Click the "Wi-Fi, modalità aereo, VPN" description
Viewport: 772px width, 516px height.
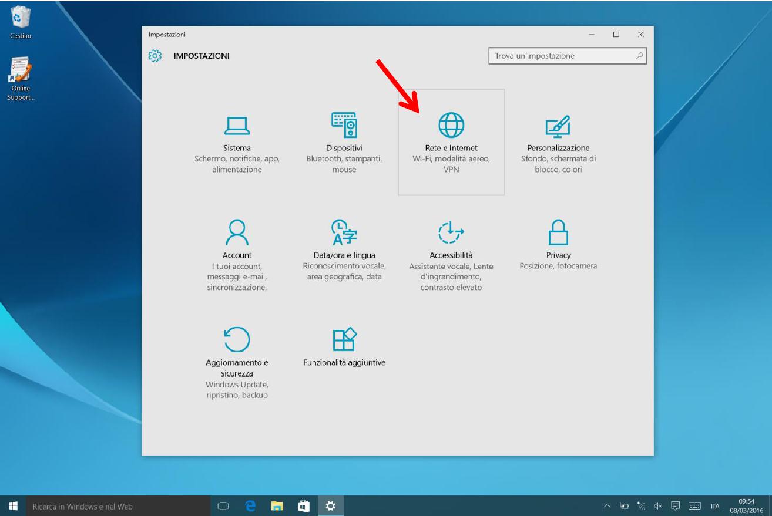[x=451, y=164]
